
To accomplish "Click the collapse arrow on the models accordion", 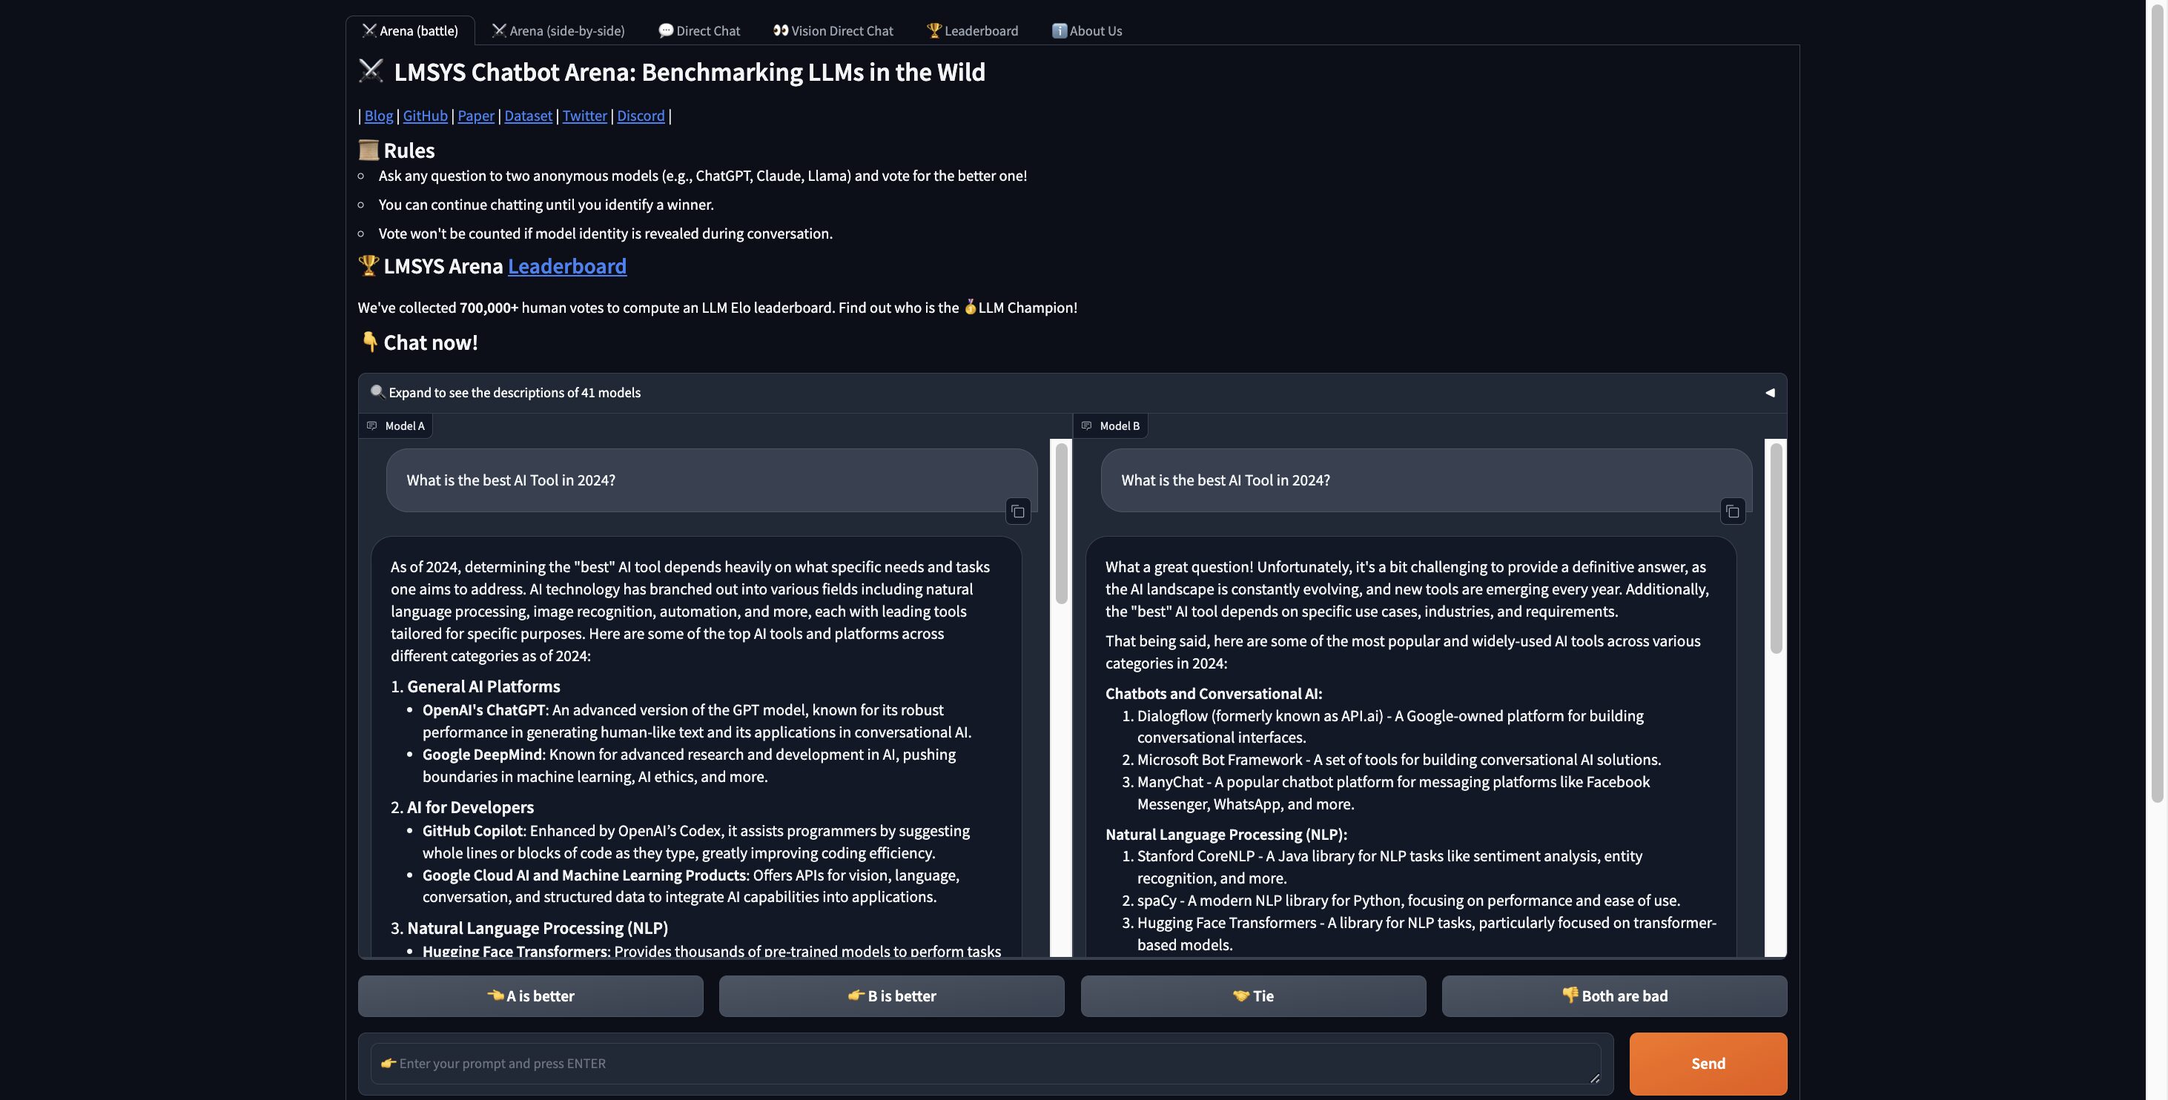I will (1769, 392).
